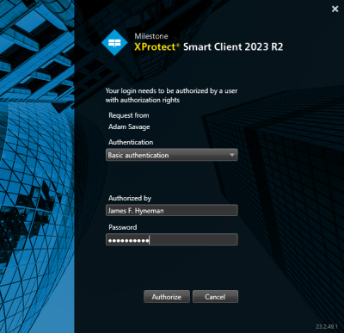The image size is (344, 333).
Task: Open the Basic authentication dropdown
Action: (172, 155)
